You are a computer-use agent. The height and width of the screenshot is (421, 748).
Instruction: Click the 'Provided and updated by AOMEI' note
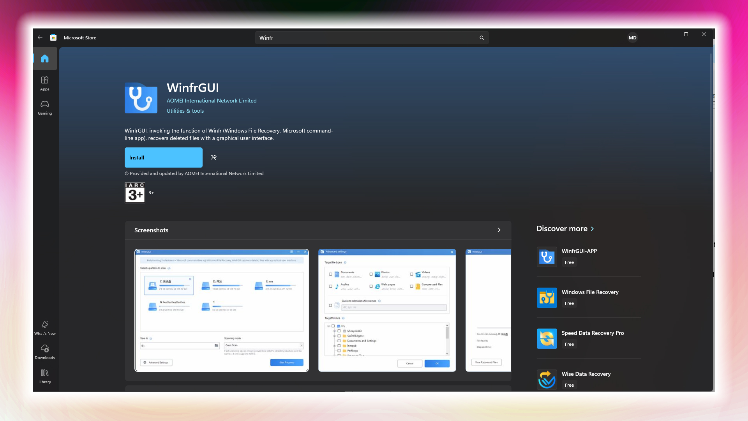(x=196, y=173)
